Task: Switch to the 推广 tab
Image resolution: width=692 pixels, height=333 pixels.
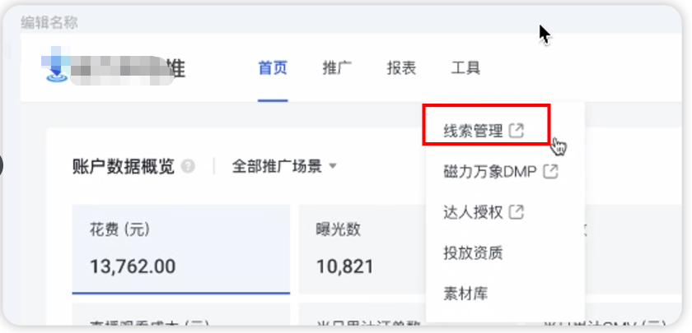Action: coord(337,68)
